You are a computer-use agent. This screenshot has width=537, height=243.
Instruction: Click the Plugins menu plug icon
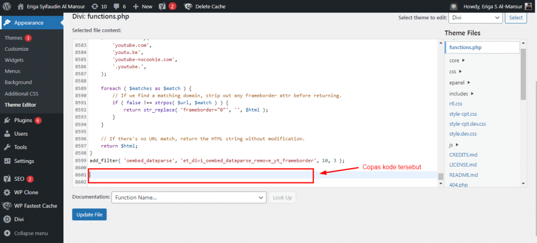(x=7, y=120)
